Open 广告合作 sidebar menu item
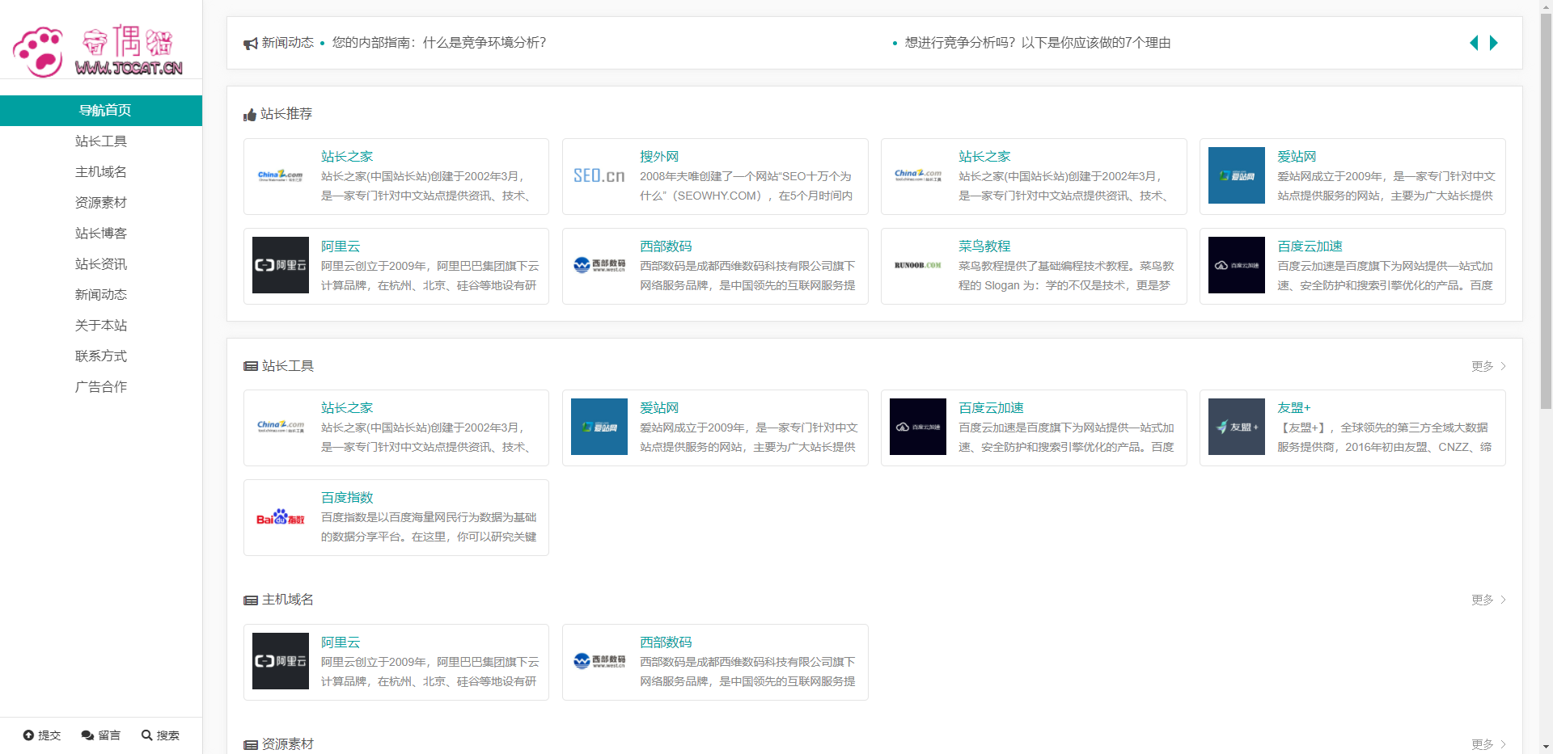 (101, 387)
